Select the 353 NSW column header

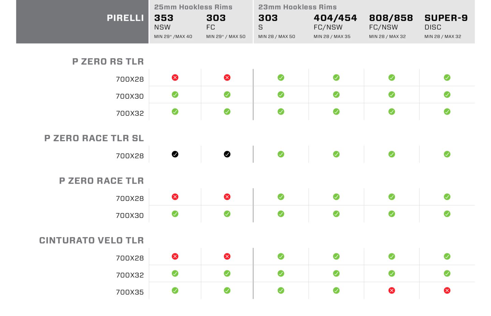[x=164, y=22]
